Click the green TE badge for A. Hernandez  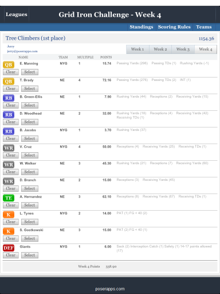[x=9, y=198]
